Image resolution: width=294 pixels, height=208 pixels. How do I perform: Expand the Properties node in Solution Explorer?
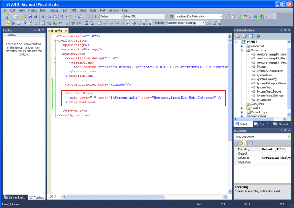click(x=241, y=46)
